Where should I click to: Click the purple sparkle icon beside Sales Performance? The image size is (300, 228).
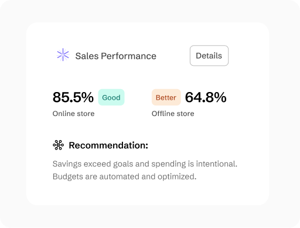pos(63,55)
